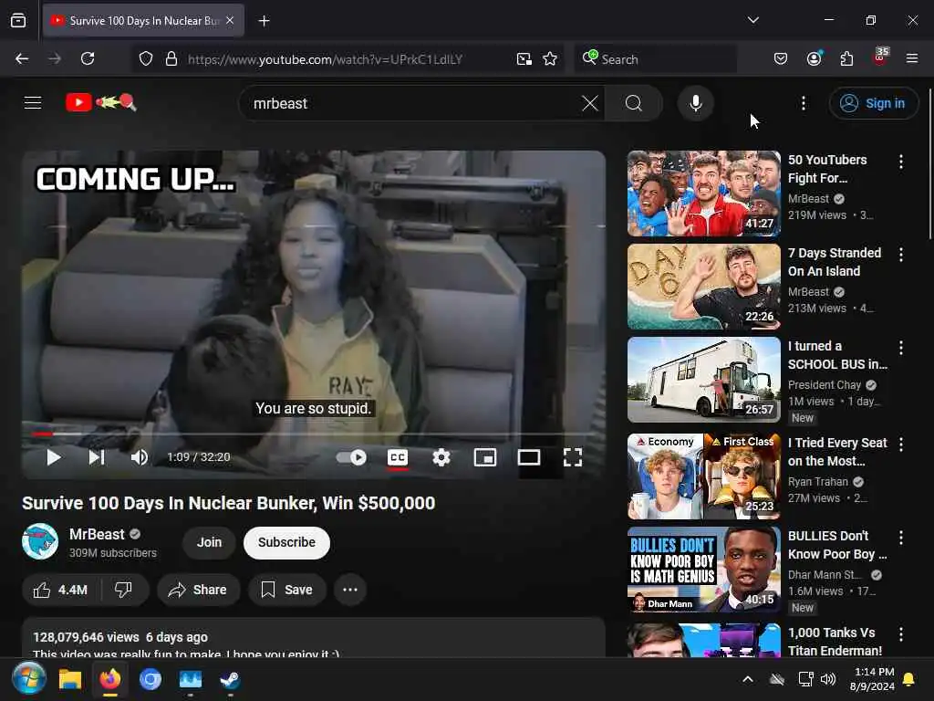Click the Ryan Trahan channel name

pyautogui.click(x=818, y=482)
